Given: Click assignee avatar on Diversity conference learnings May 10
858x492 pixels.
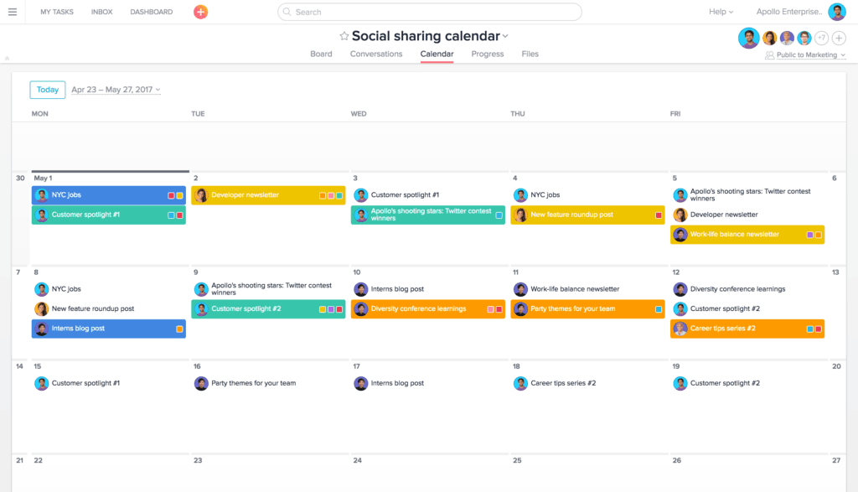Looking at the screenshot, I should click(360, 309).
